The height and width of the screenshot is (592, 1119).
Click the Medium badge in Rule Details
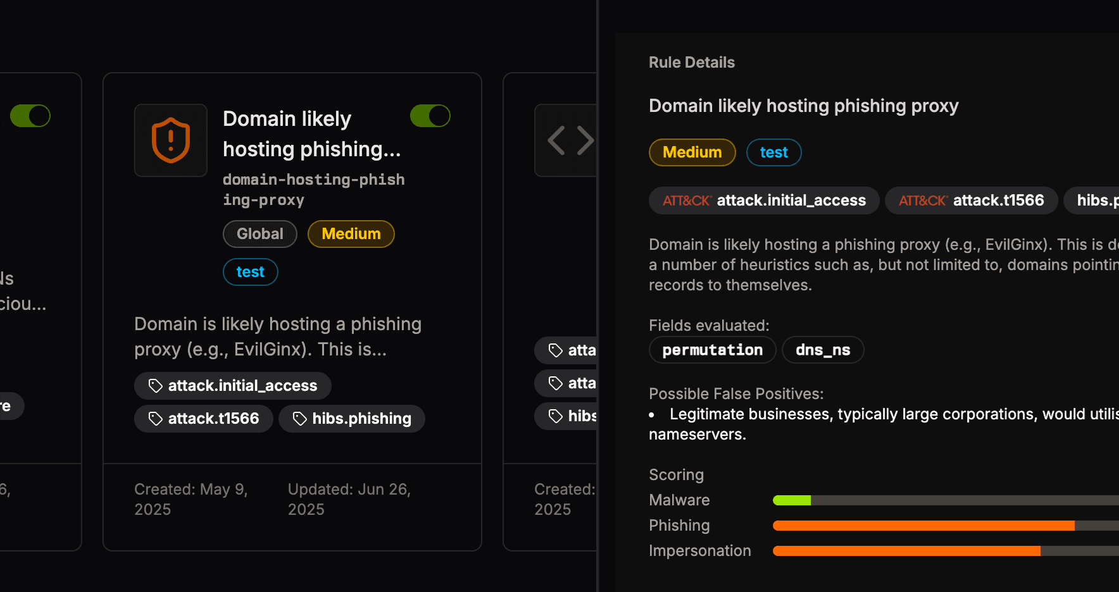pyautogui.click(x=692, y=152)
